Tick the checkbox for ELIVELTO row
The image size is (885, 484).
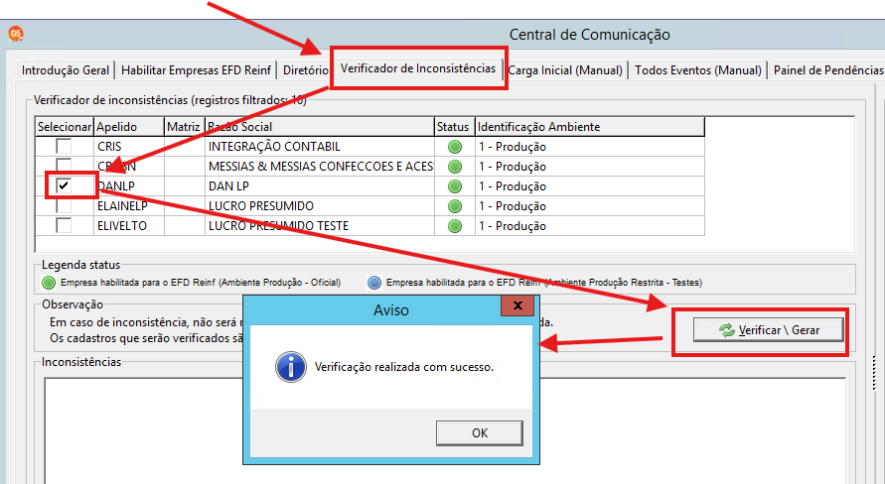point(64,225)
